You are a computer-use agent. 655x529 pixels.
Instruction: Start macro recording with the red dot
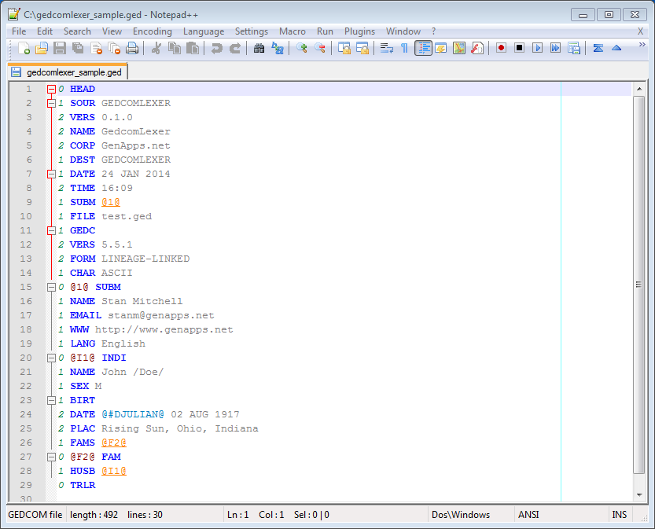tap(502, 49)
